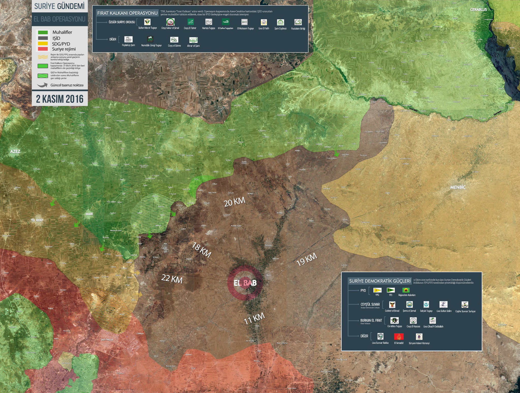Viewport: 520px width, 393px height.
Task: Click the green Muhalifler legend swatch
Action: [x=43, y=32]
